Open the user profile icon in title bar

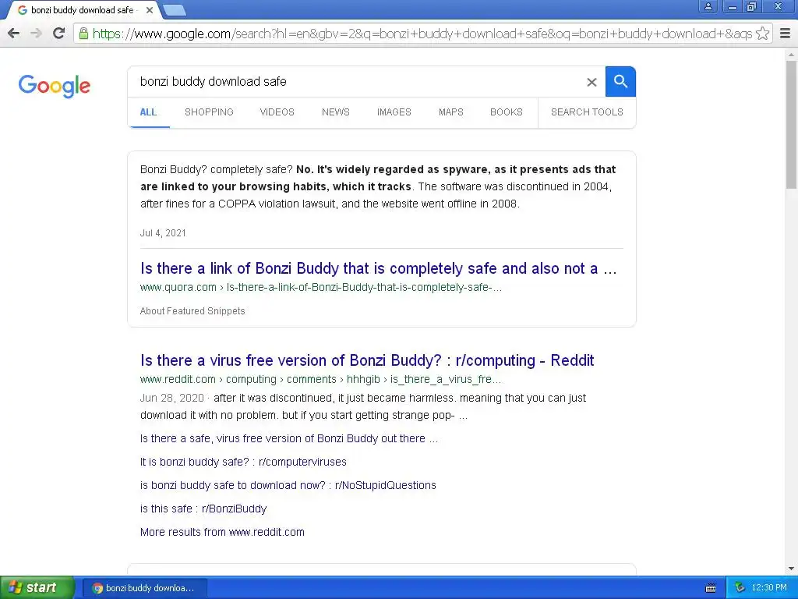(708, 6)
